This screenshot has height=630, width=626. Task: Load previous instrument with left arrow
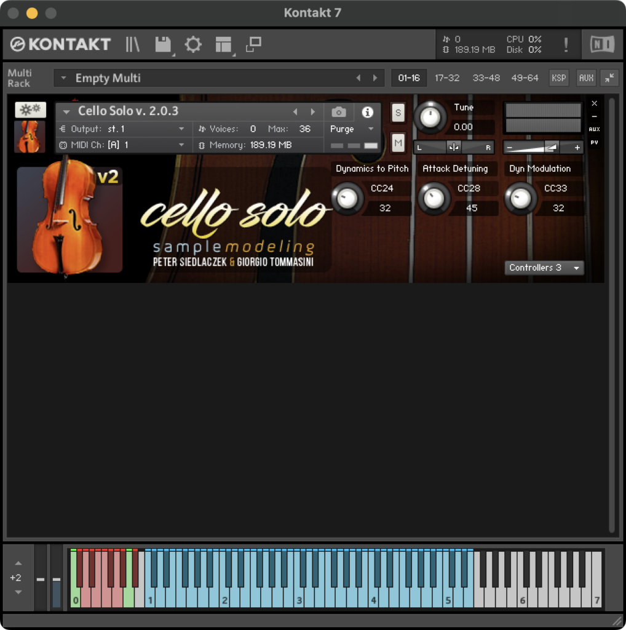(295, 112)
